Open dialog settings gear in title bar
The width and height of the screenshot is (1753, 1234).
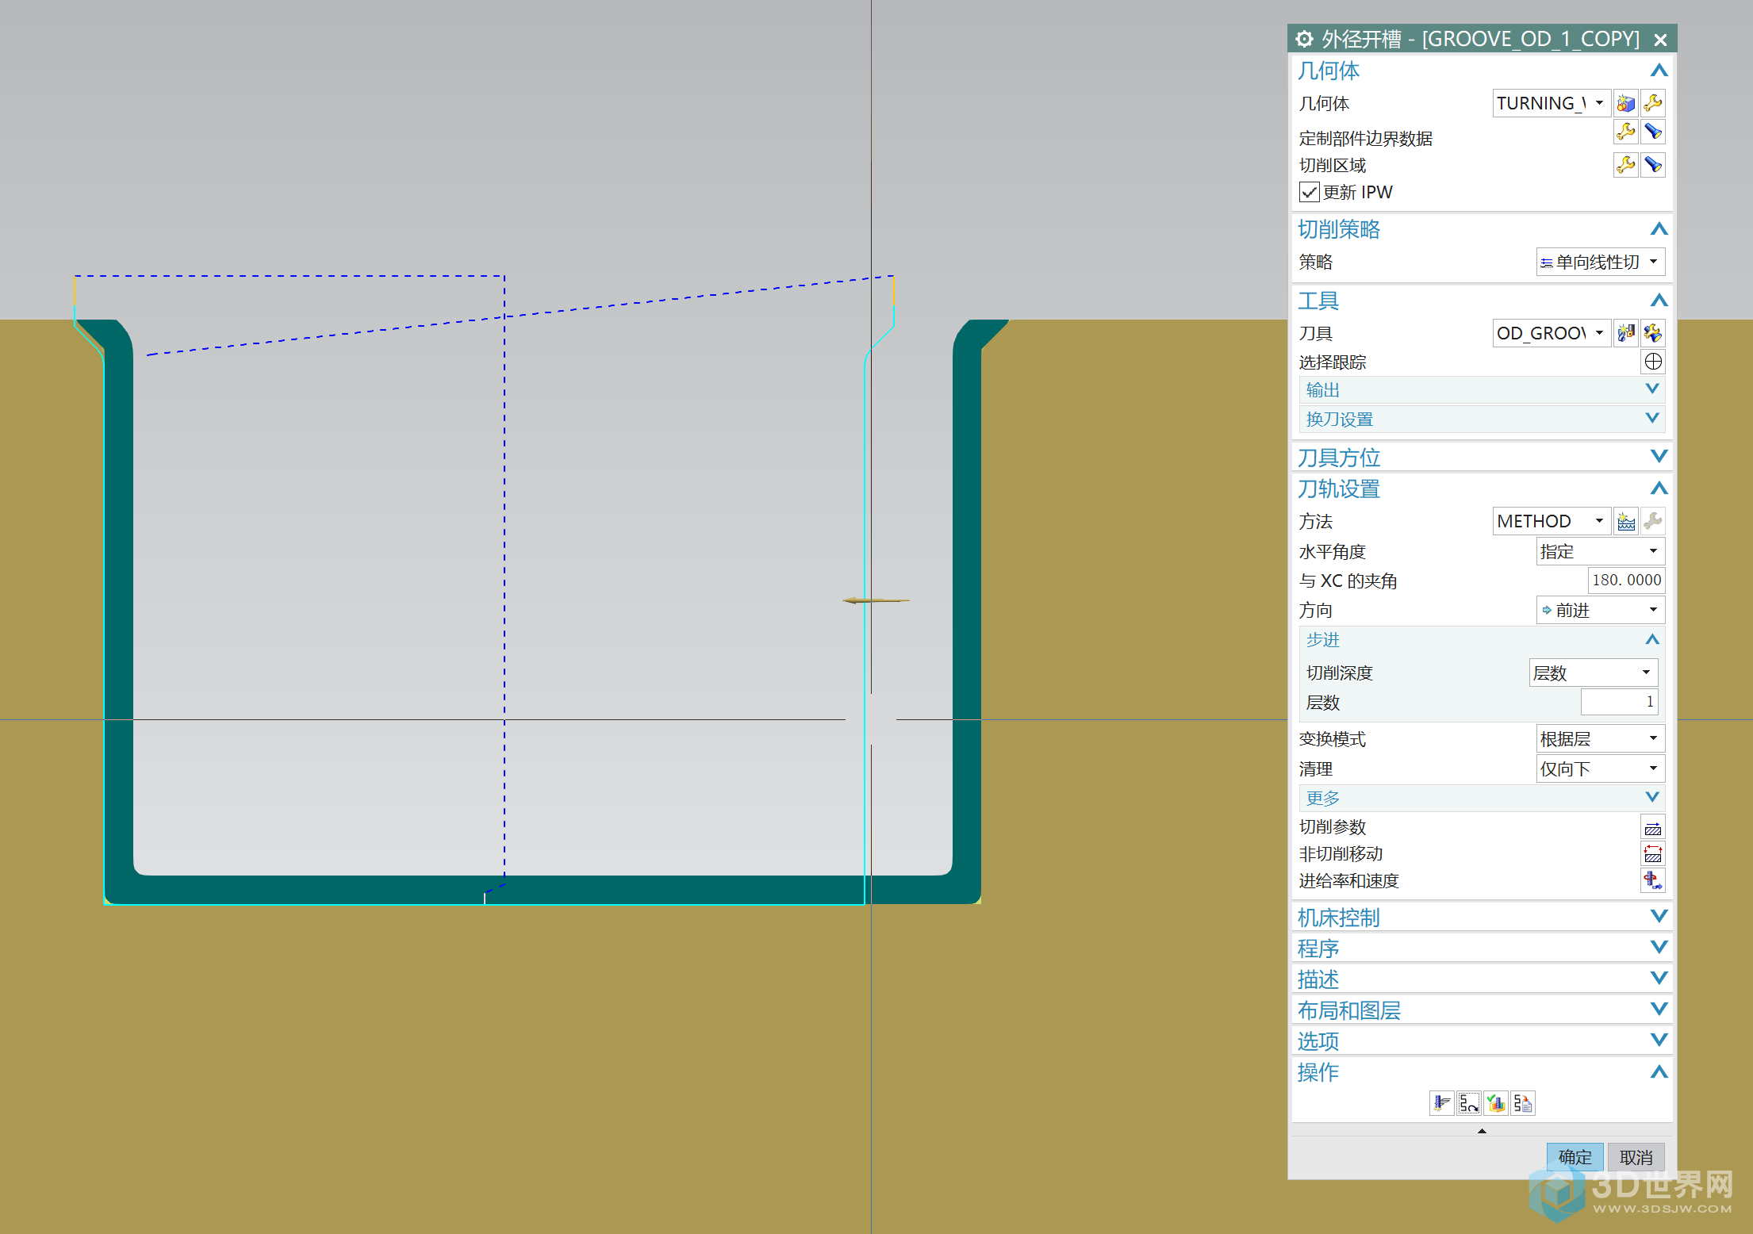(x=1304, y=39)
